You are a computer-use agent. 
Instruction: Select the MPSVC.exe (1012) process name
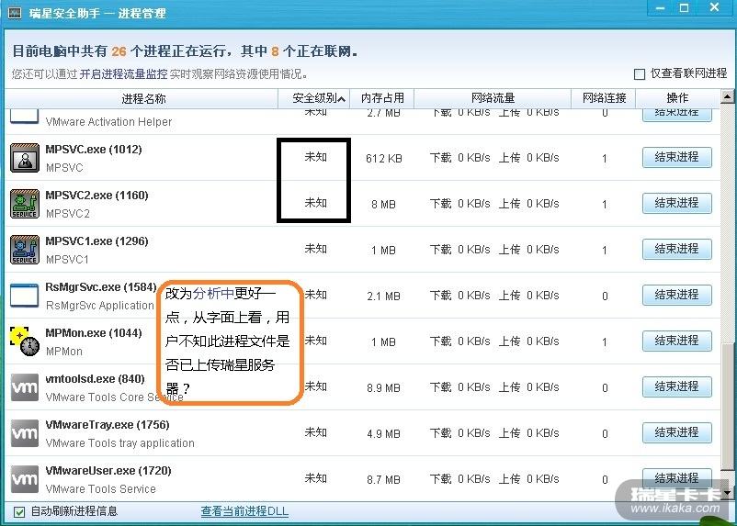pyautogui.click(x=94, y=150)
